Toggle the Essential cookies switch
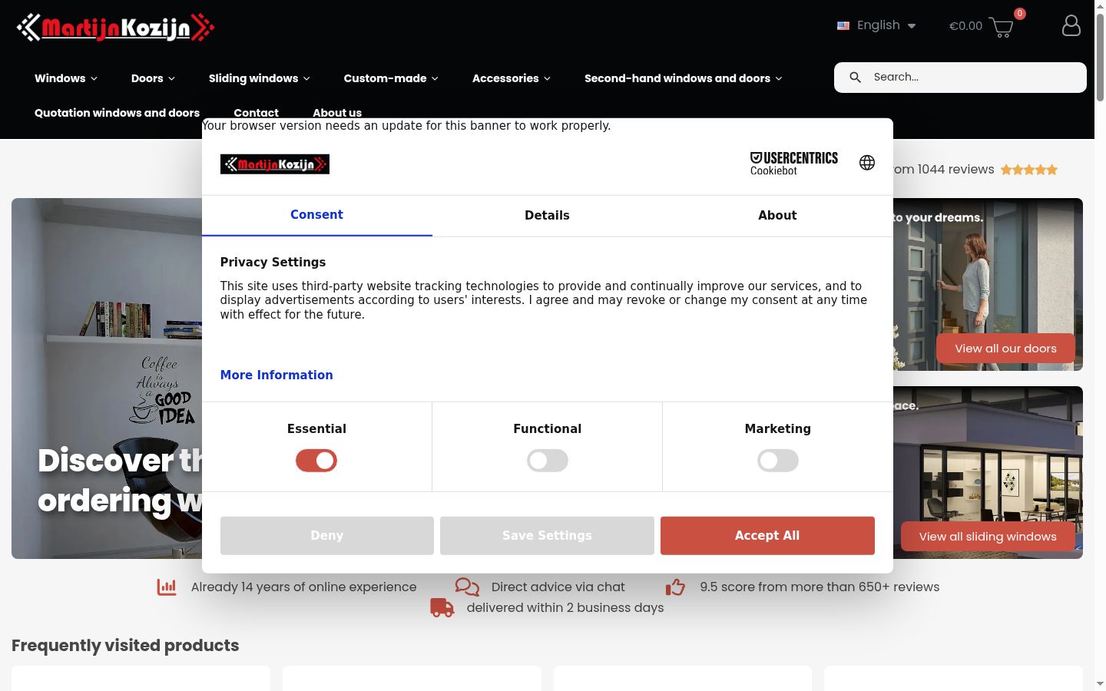The height and width of the screenshot is (691, 1106). tap(316, 461)
